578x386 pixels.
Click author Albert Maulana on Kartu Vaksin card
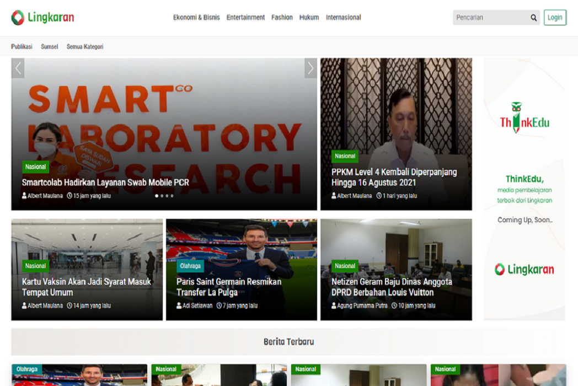coord(42,305)
